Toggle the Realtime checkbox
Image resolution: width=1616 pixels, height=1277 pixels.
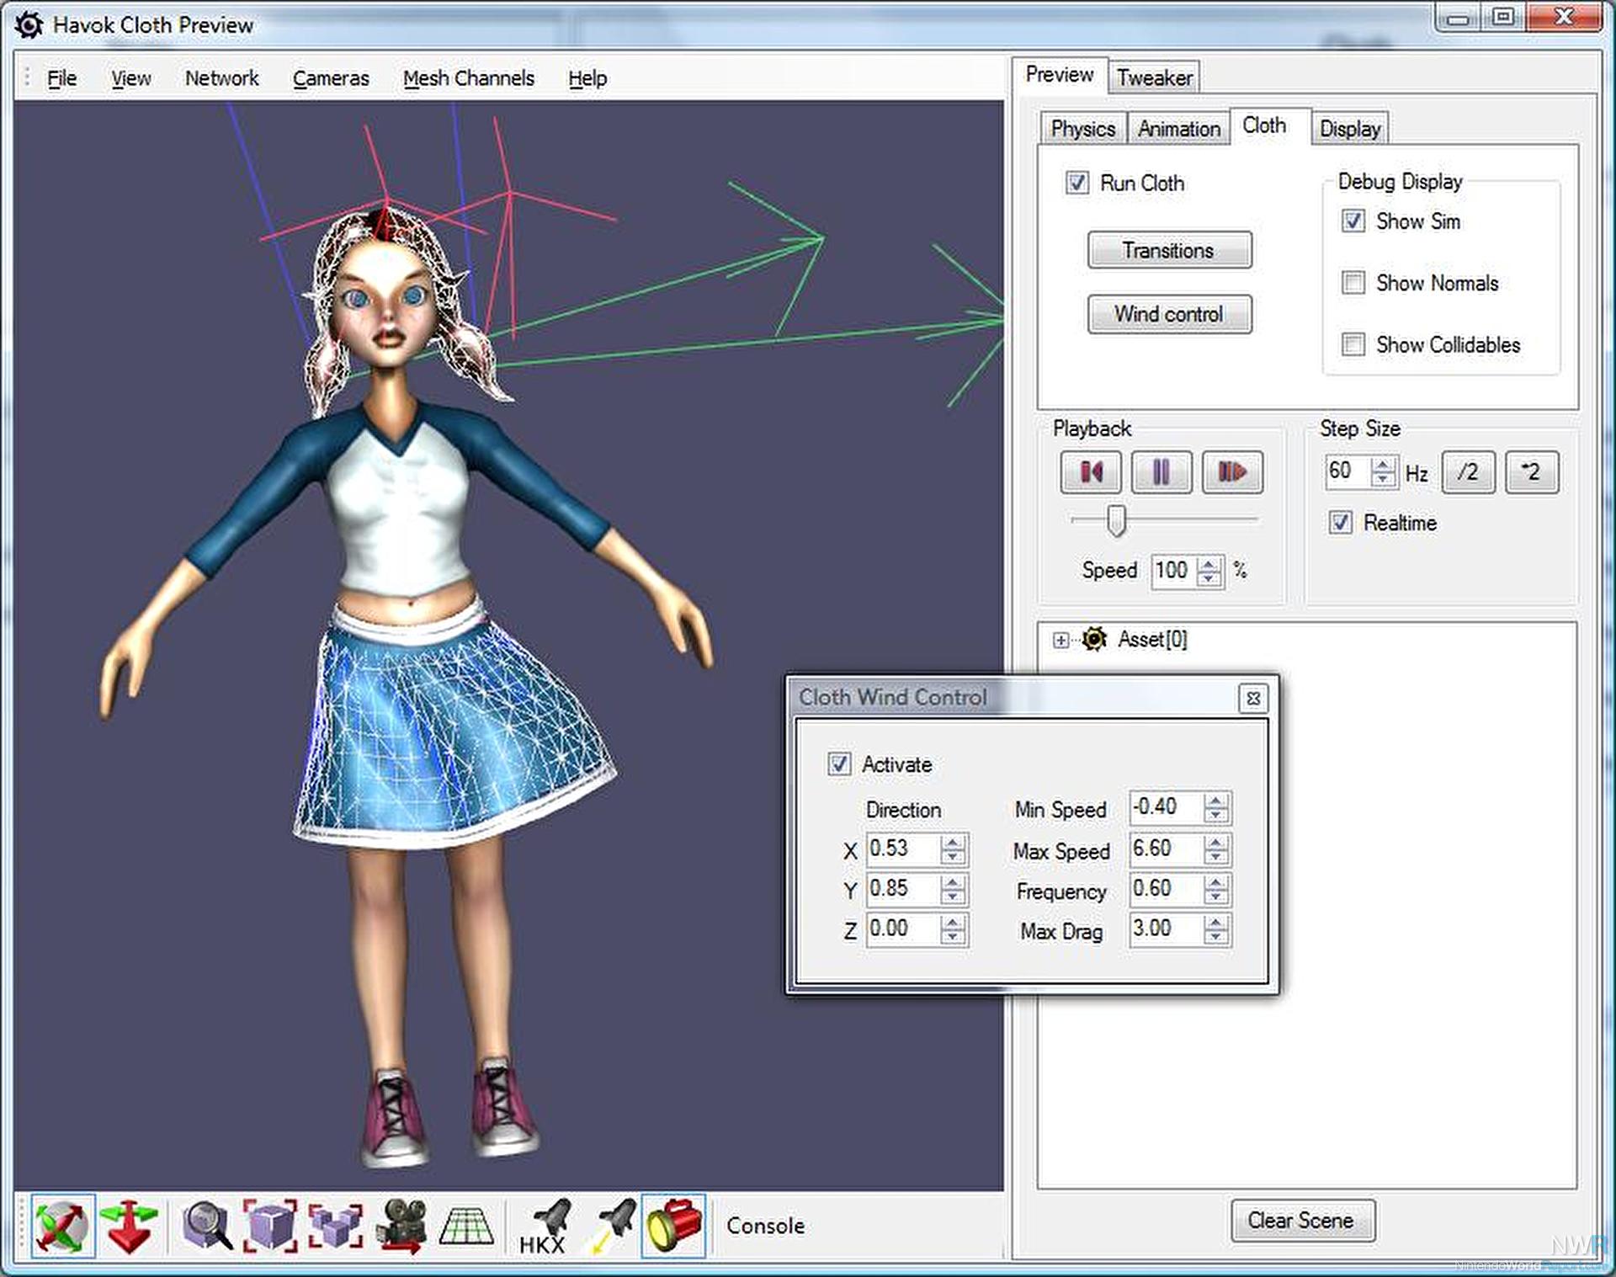1341,523
